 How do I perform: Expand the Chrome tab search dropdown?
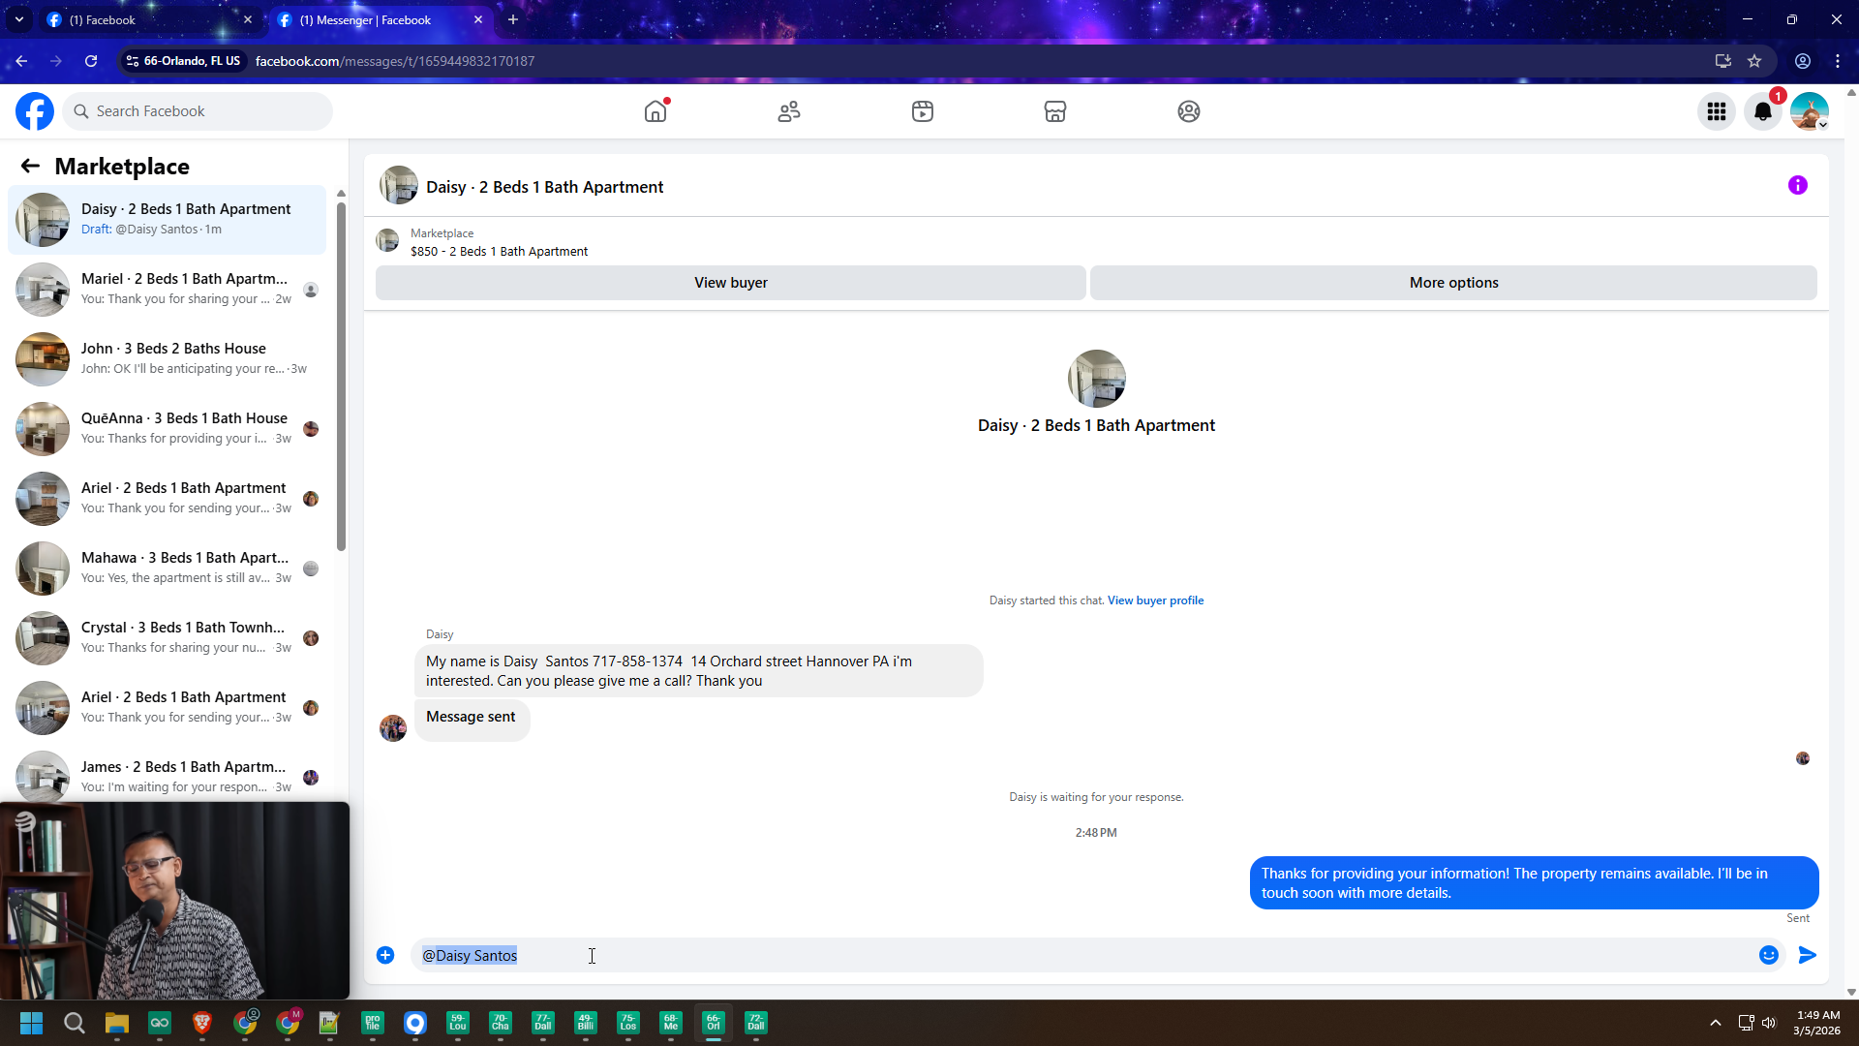[19, 19]
